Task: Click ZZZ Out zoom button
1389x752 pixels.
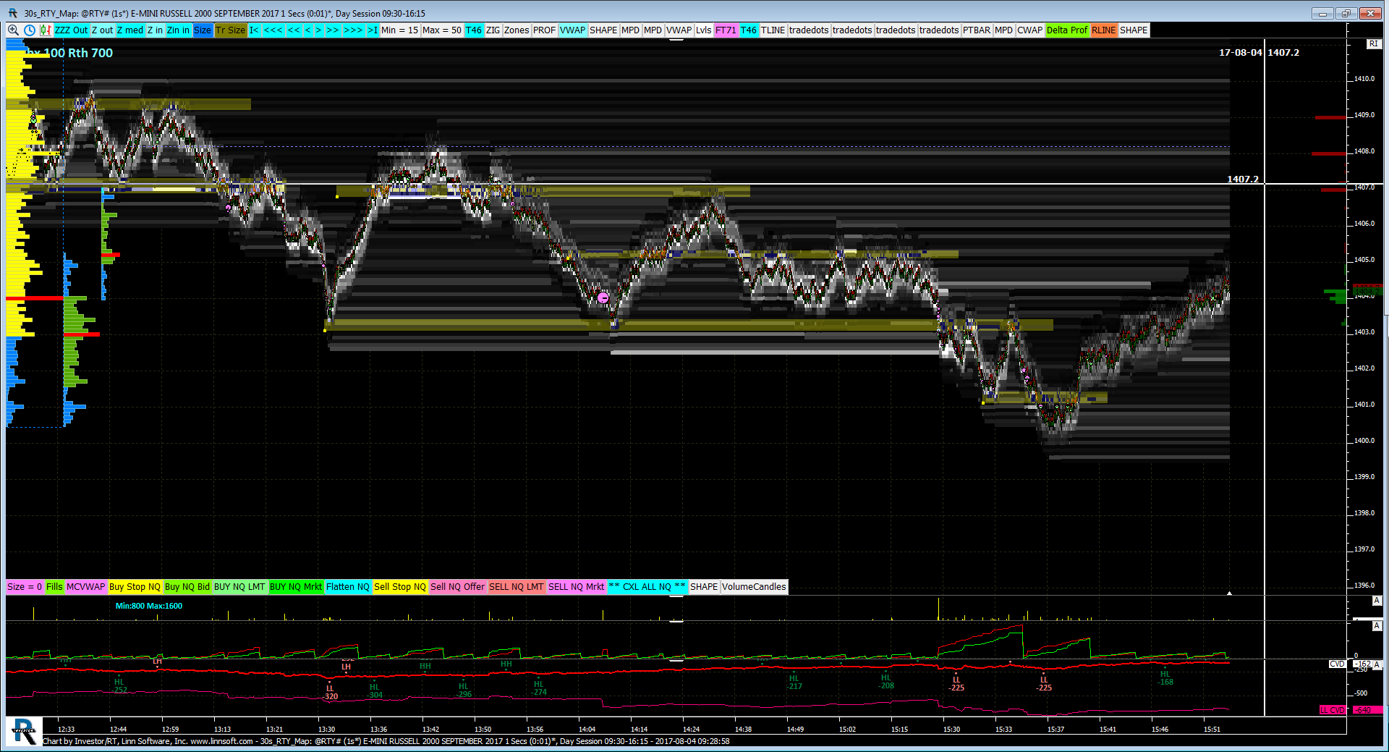Action: (x=71, y=30)
